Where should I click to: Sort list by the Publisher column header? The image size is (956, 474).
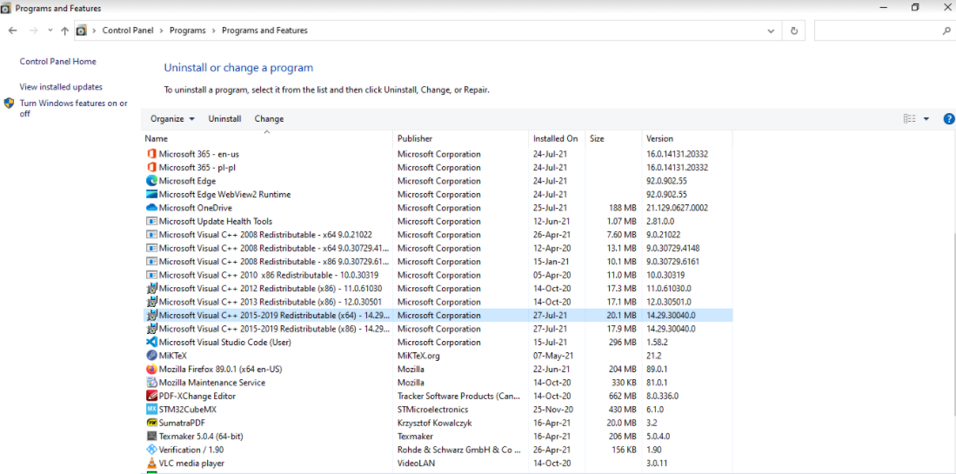tap(460, 139)
